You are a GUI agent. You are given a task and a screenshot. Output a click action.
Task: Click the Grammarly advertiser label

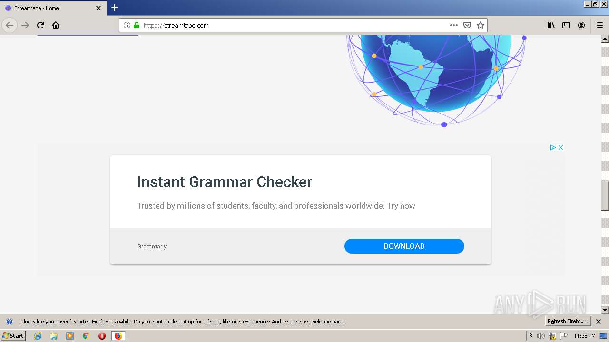point(152,246)
